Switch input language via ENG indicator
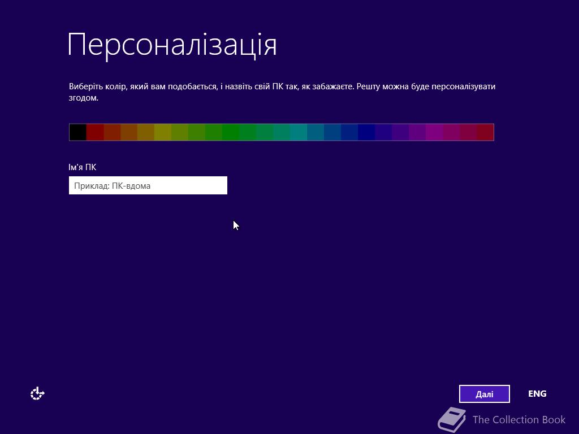The width and height of the screenshot is (579, 434). pyautogui.click(x=537, y=394)
